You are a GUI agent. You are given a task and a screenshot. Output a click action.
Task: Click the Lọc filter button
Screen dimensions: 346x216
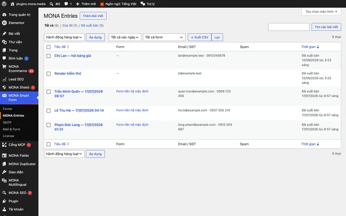[x=217, y=37]
